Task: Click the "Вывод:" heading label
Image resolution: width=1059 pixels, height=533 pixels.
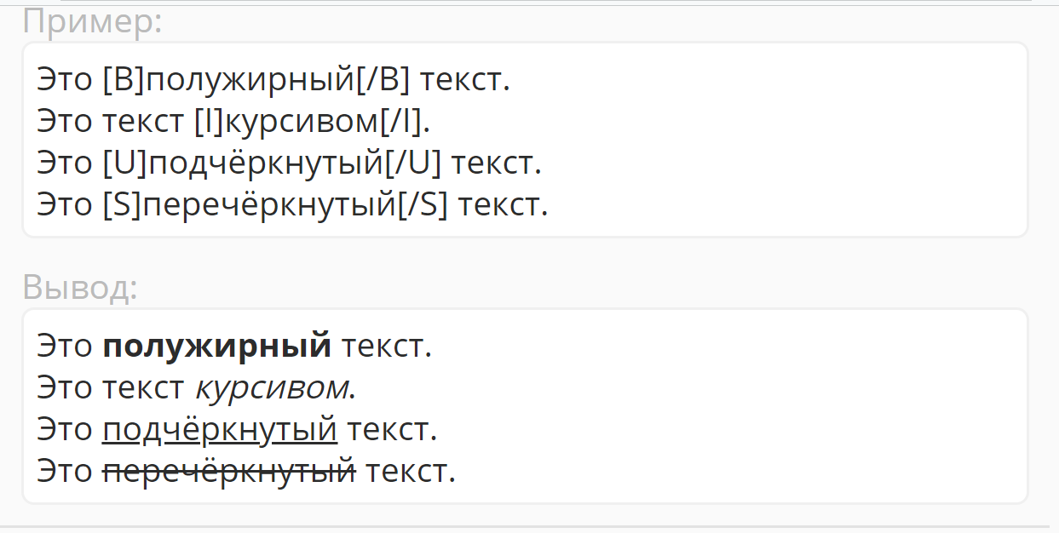Action: [80, 288]
